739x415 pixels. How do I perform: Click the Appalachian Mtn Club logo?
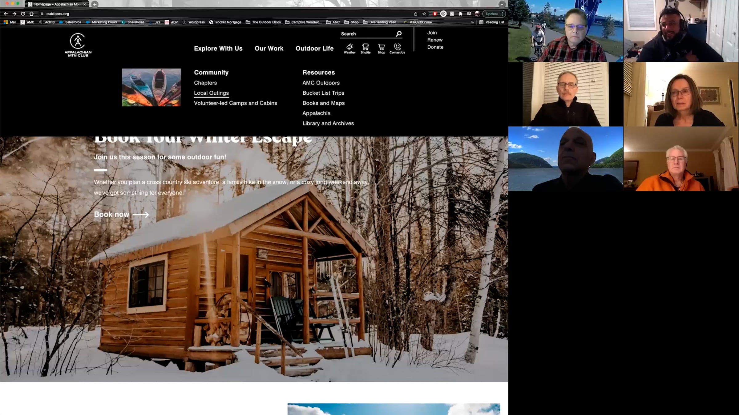(78, 45)
